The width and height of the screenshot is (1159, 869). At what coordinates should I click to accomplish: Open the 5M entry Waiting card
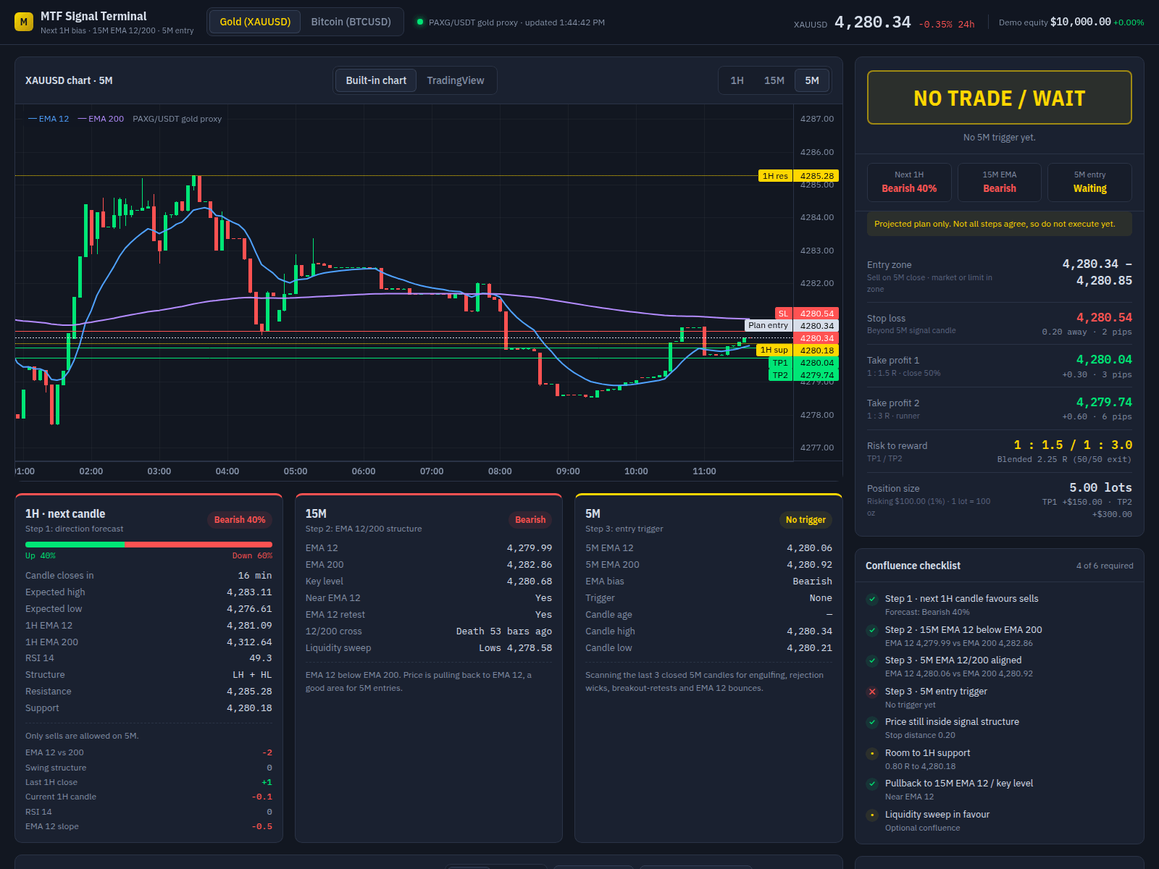(x=1090, y=182)
